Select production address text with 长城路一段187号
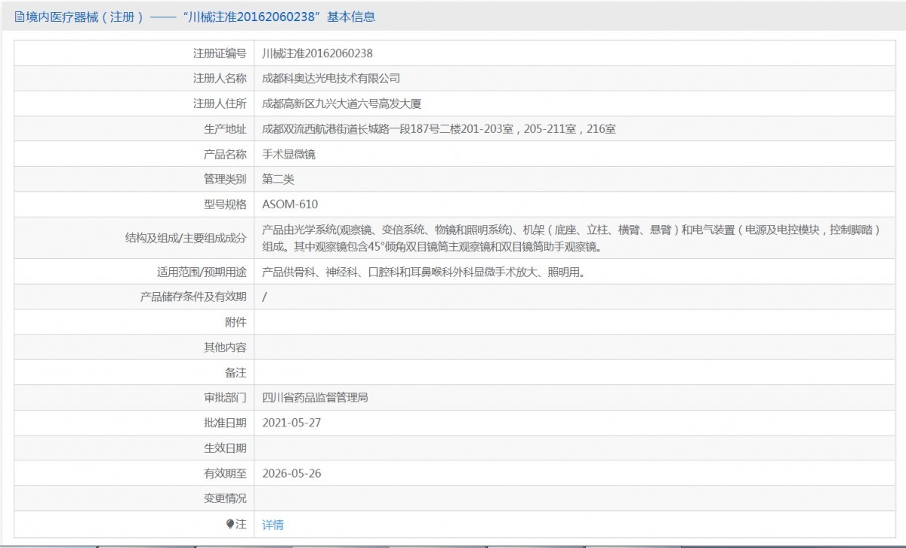 click(439, 129)
